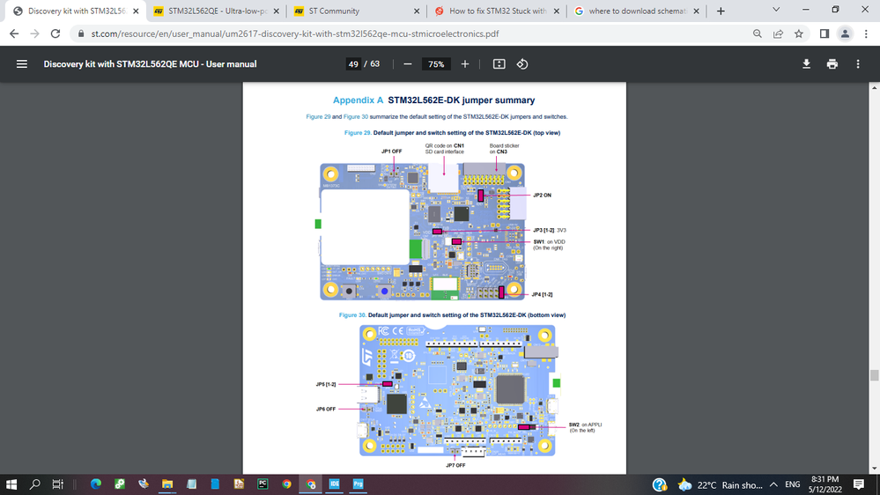Open Microsoft Edge from taskbar
880x495 pixels.
pyautogui.click(x=96, y=484)
